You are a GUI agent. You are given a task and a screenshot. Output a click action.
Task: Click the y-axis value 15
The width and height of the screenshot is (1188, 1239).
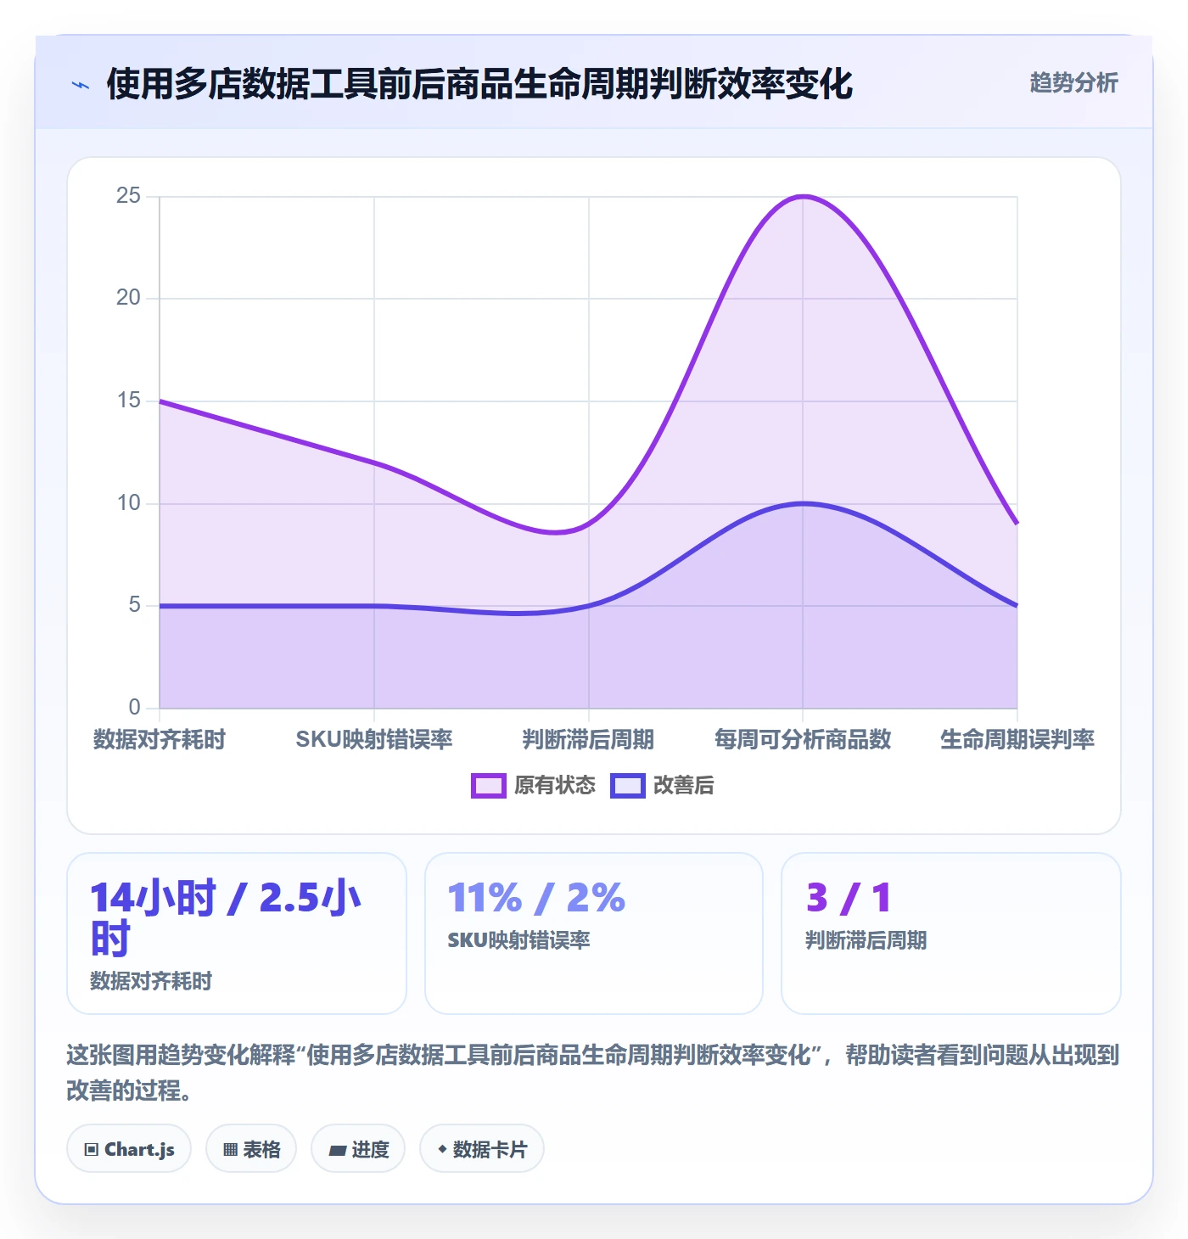click(x=128, y=401)
